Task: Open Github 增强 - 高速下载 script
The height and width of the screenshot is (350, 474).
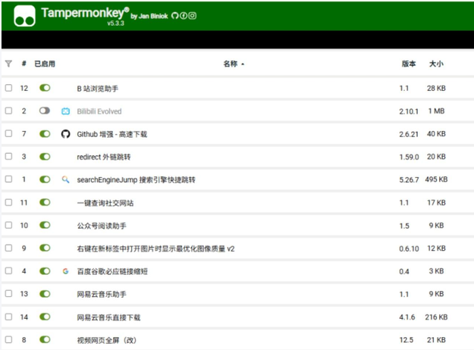Action: pos(111,134)
